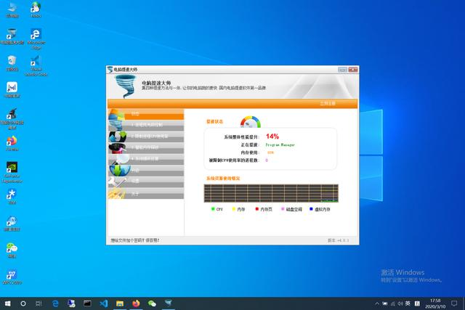This screenshot has height=310, width=465.
Task: Open Firefox from the taskbar
Action: pyautogui.click(x=136, y=303)
